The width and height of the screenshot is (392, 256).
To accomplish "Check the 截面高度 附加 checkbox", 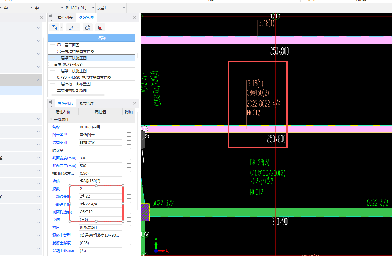I will click(129, 166).
